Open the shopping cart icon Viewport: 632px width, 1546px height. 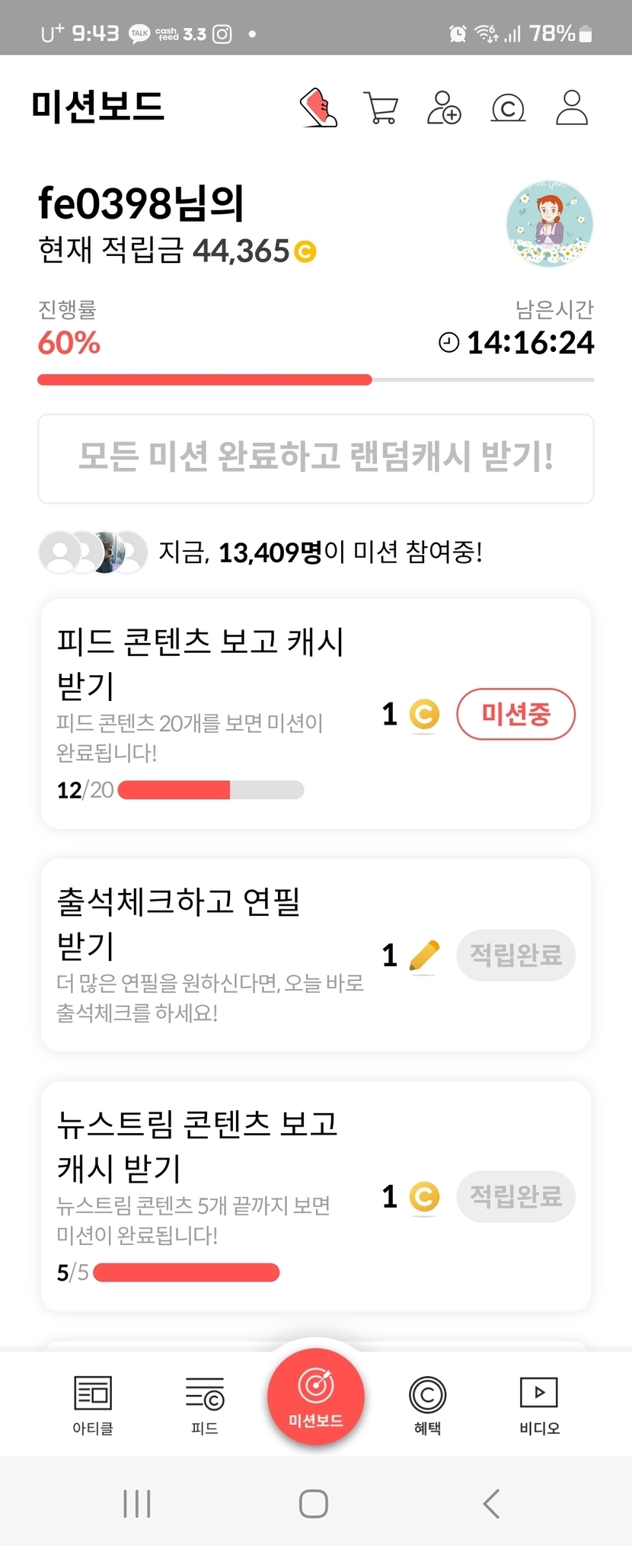[381, 107]
